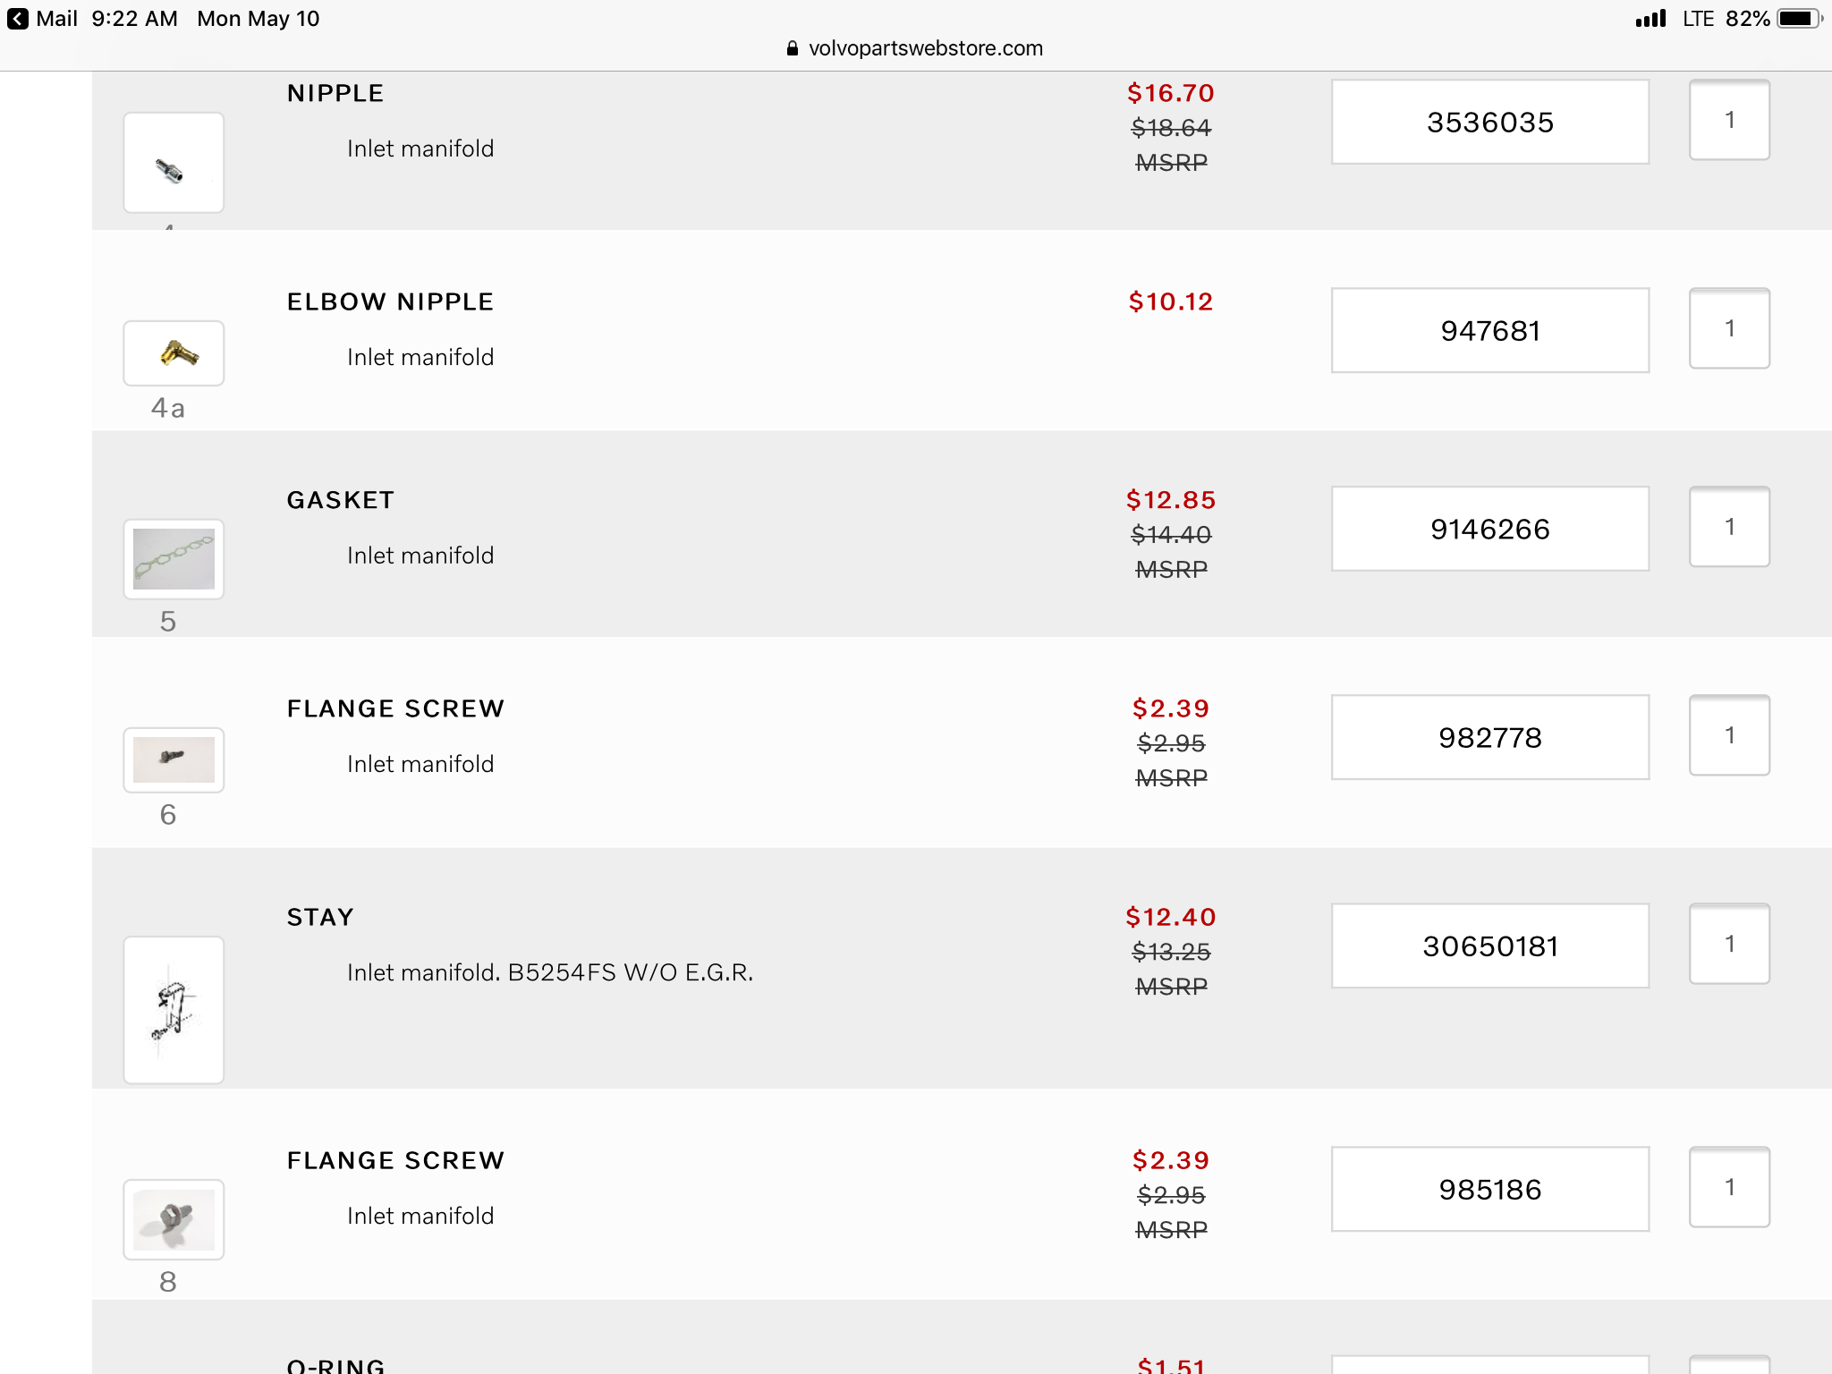Open the STAY product title link

pos(320,917)
